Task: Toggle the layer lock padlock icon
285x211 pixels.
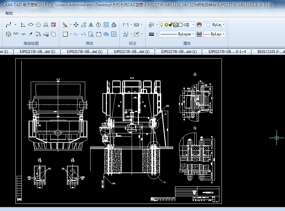Action: point(171,25)
